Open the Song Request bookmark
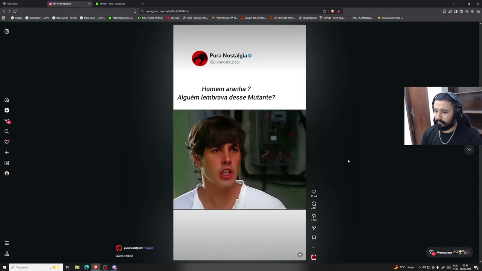 pos(308,18)
